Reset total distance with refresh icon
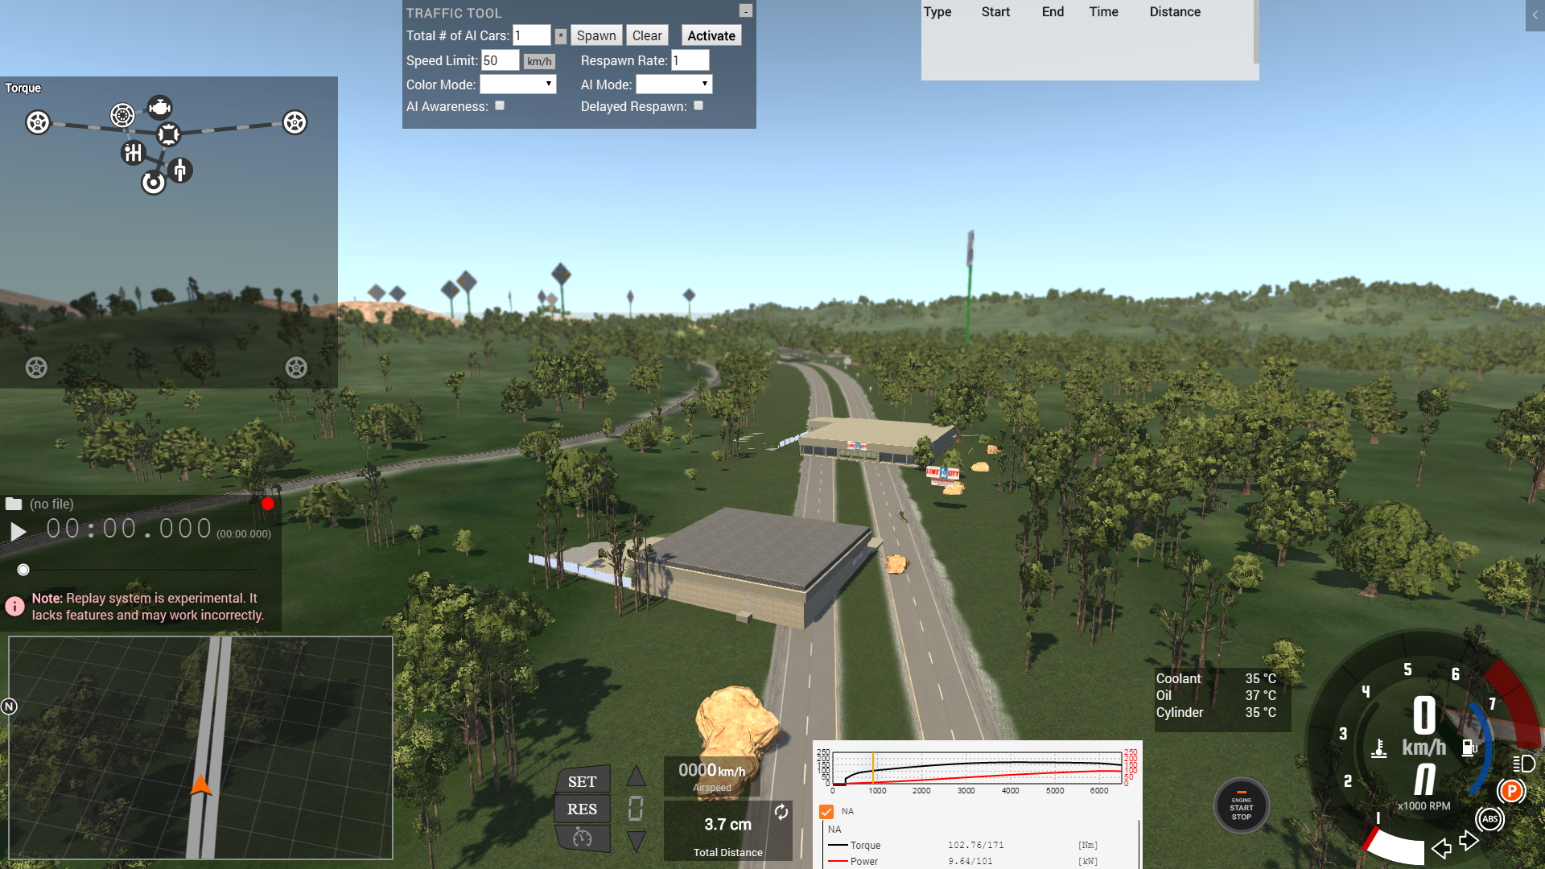The image size is (1545, 869). click(x=781, y=812)
